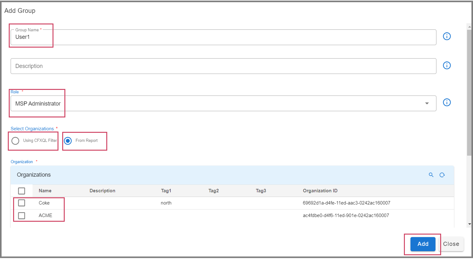Select the From Report radio button
Image resolution: width=473 pixels, height=259 pixels.
[68, 141]
